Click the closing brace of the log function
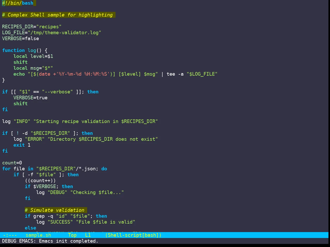The height and width of the screenshot is (247, 330). [x=3, y=80]
